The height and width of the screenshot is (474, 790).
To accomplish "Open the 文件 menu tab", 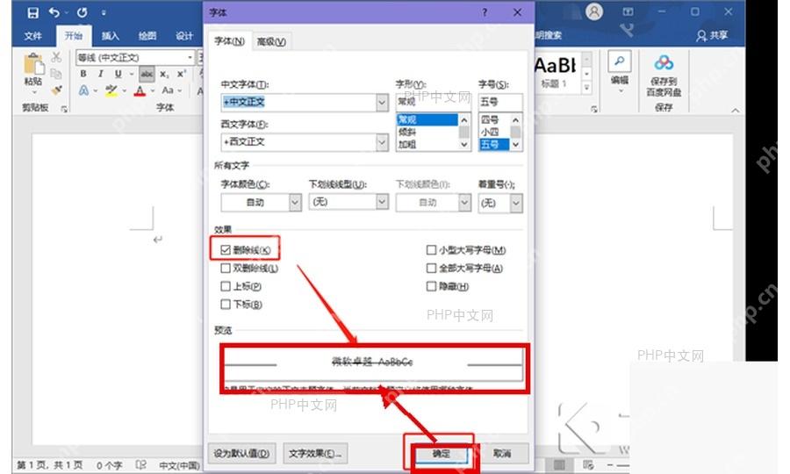I will tap(32, 36).
